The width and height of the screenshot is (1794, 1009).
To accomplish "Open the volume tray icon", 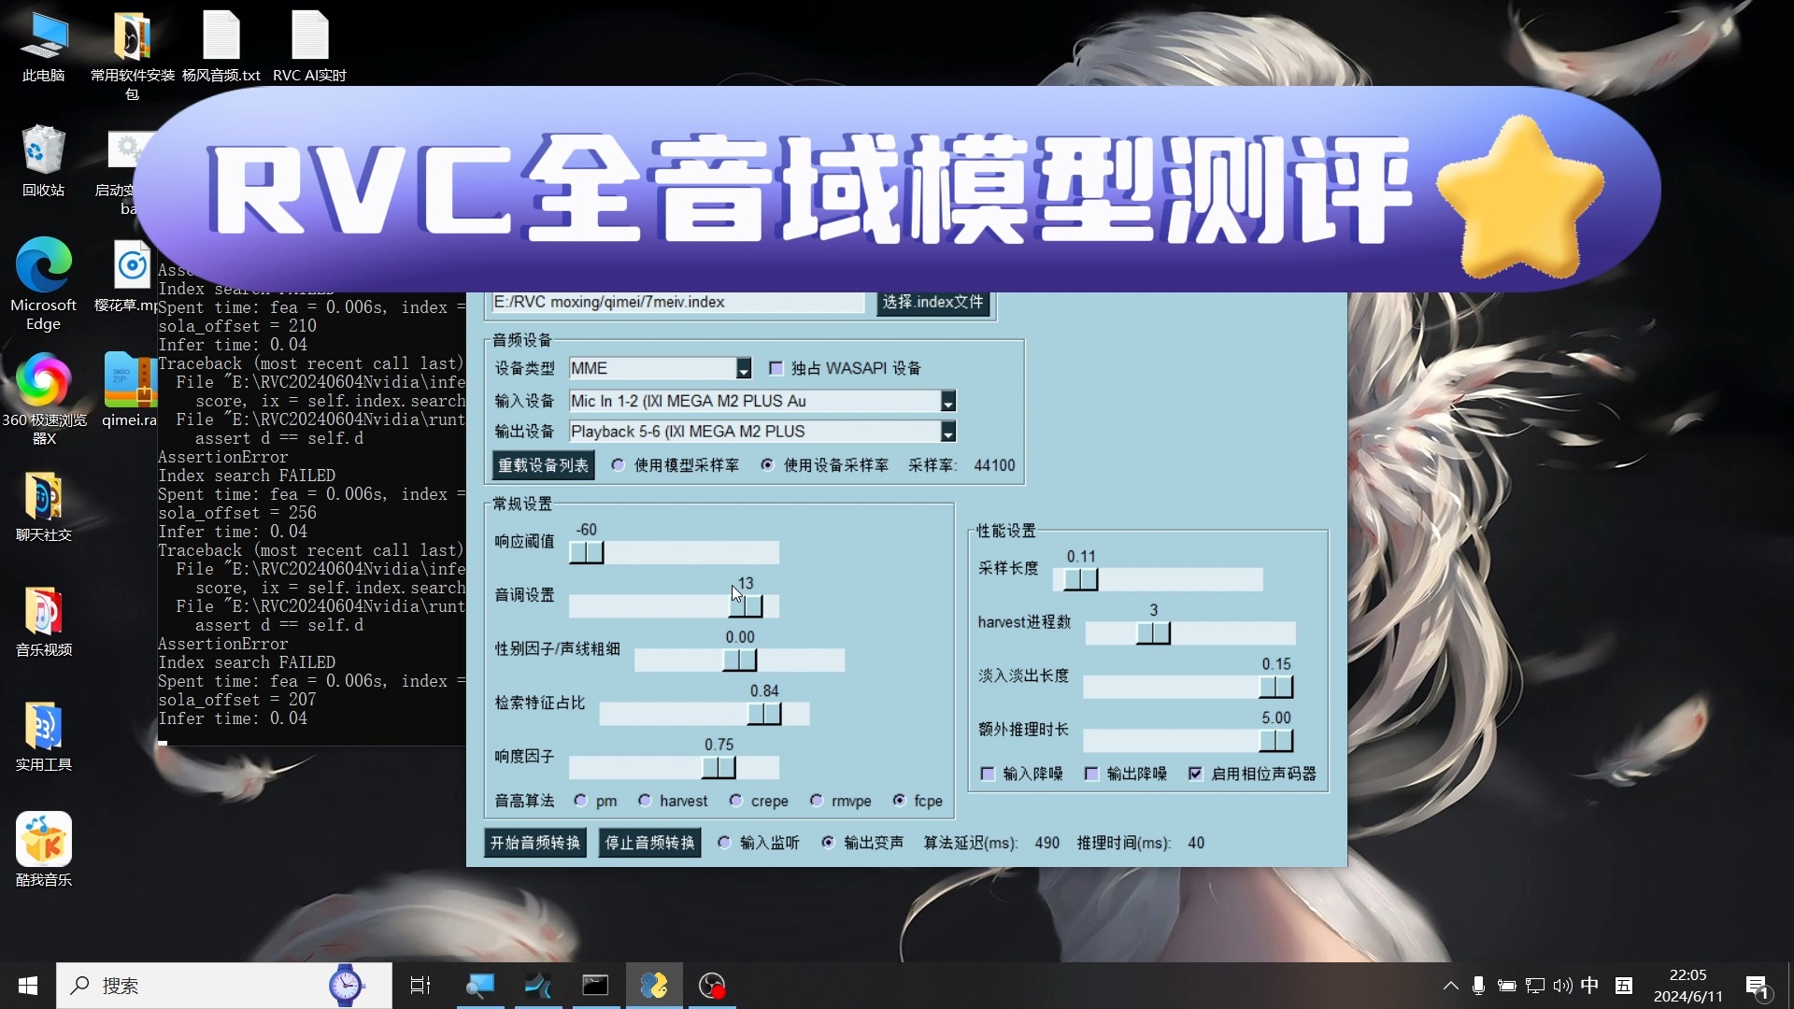I will 1562,986.
